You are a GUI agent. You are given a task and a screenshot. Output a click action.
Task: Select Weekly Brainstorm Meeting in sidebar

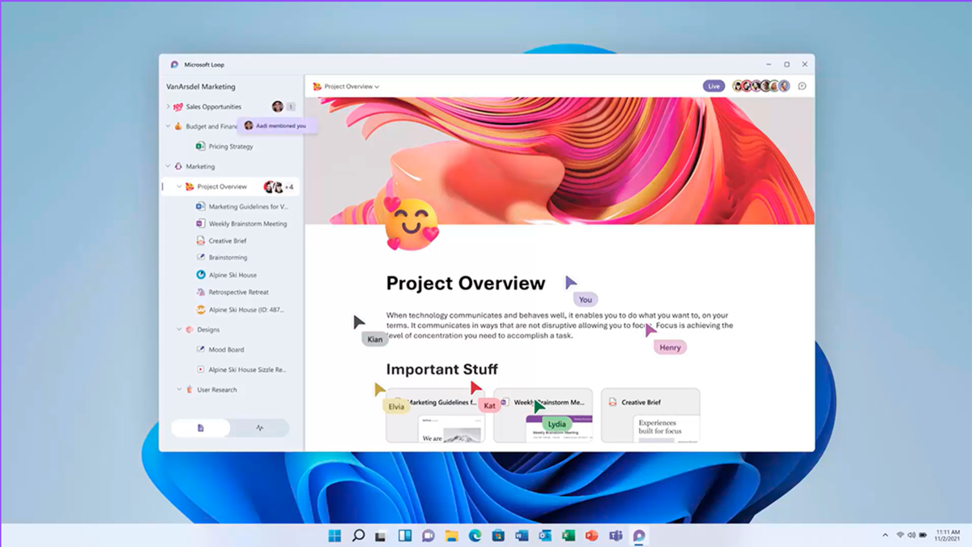point(247,224)
